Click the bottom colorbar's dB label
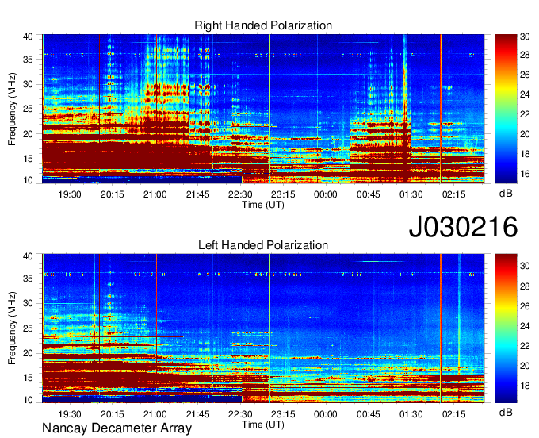 (506, 412)
